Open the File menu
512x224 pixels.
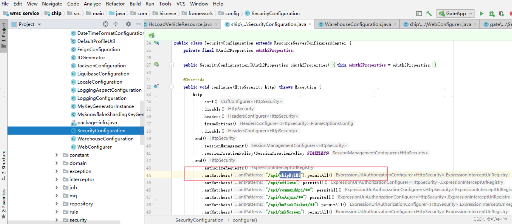click(x=5, y=4)
